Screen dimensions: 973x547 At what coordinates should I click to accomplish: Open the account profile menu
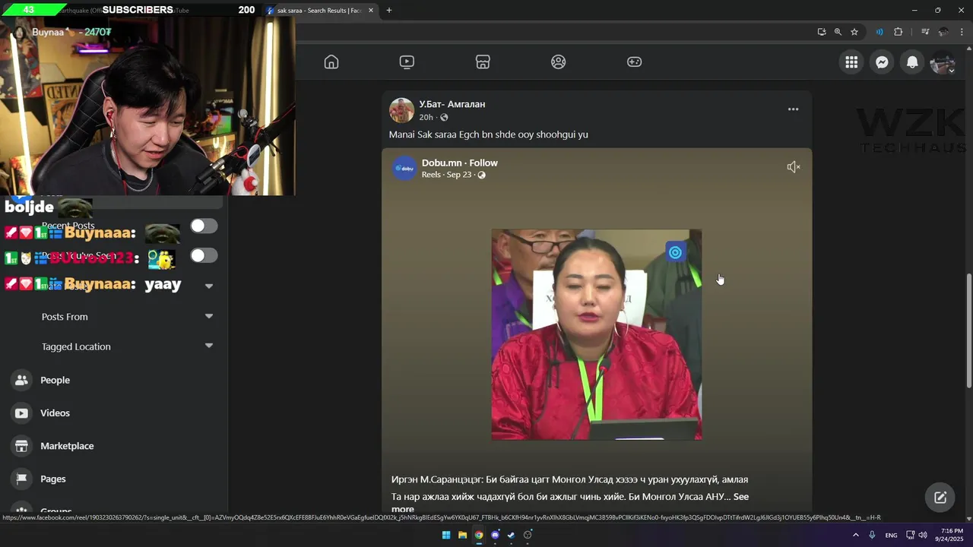[x=943, y=62]
